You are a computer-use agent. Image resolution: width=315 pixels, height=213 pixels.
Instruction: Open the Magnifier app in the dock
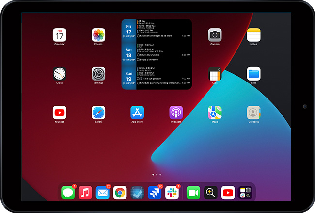(x=210, y=193)
